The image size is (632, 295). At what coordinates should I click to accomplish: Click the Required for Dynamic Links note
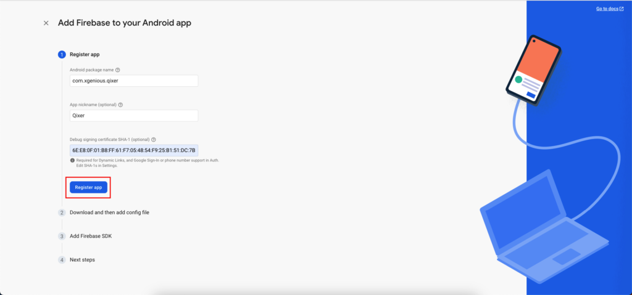point(148,163)
